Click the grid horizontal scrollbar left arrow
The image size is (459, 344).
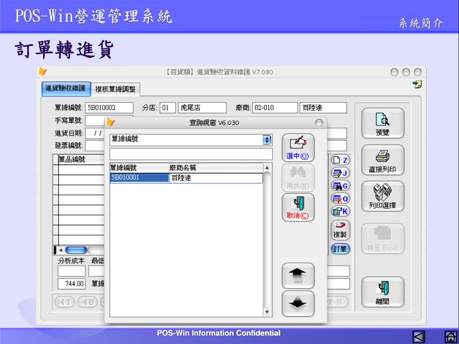(x=61, y=250)
